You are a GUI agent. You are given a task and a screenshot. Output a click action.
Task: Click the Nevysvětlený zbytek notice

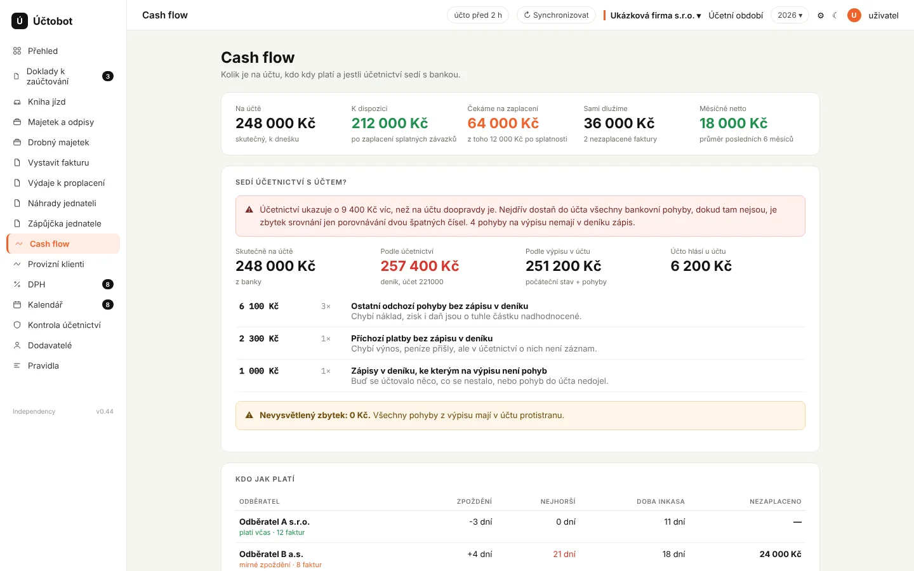(520, 416)
